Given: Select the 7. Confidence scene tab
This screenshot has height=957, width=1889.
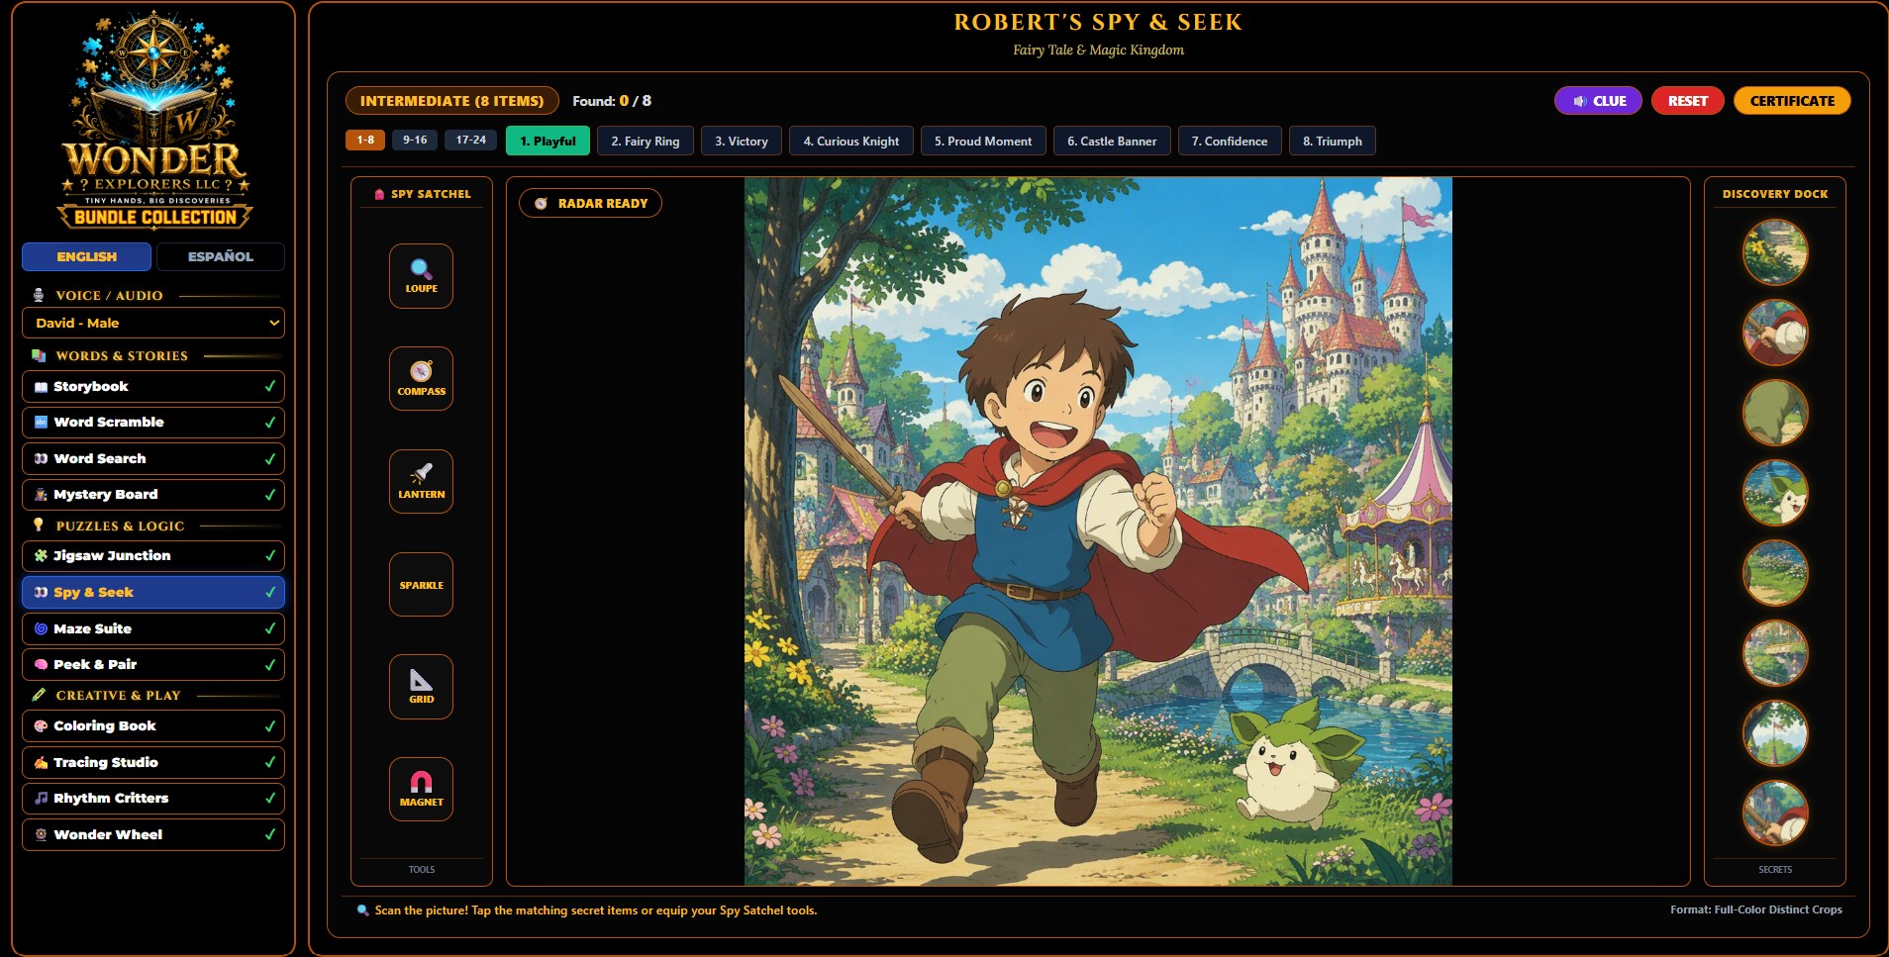Looking at the screenshot, I should 1230,141.
